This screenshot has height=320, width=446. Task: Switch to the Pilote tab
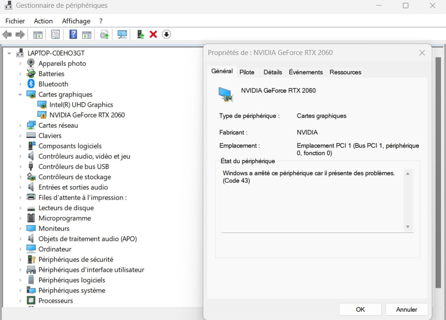247,72
